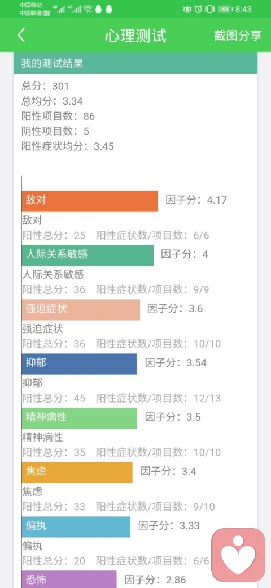Image resolution: width=271 pixels, height=588 pixels.
Task: Select the 心理测试 page title
Action: 135,36
